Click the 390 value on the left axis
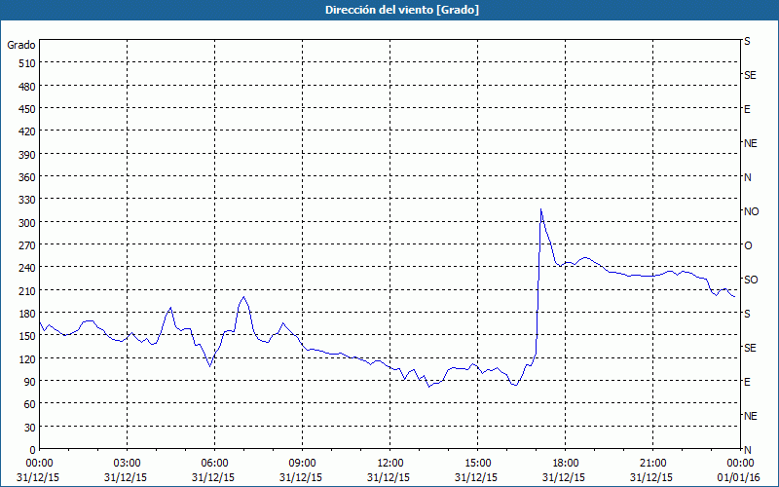The height and width of the screenshot is (487, 779). click(x=27, y=155)
